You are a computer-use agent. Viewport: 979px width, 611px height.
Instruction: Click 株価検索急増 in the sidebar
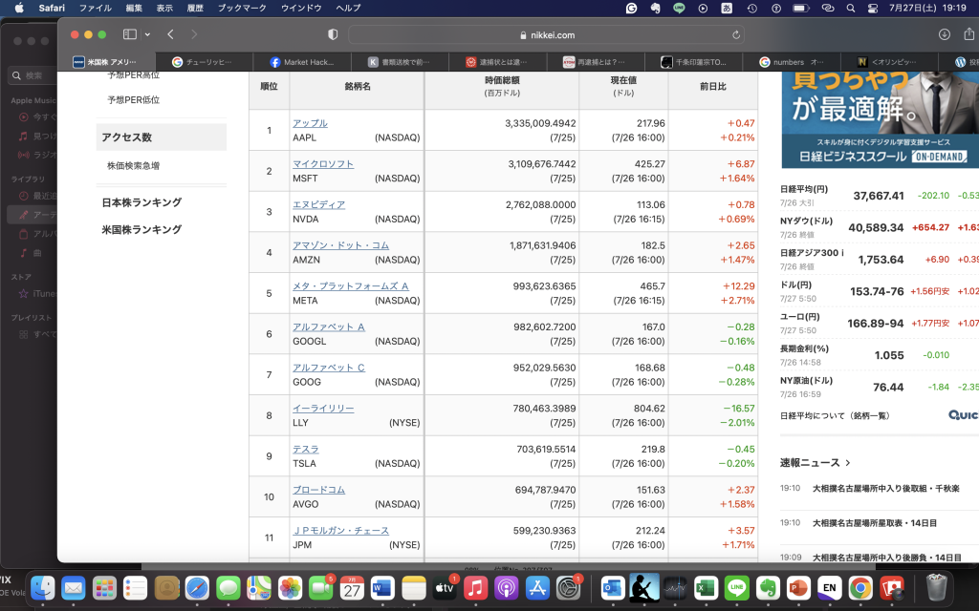(133, 166)
